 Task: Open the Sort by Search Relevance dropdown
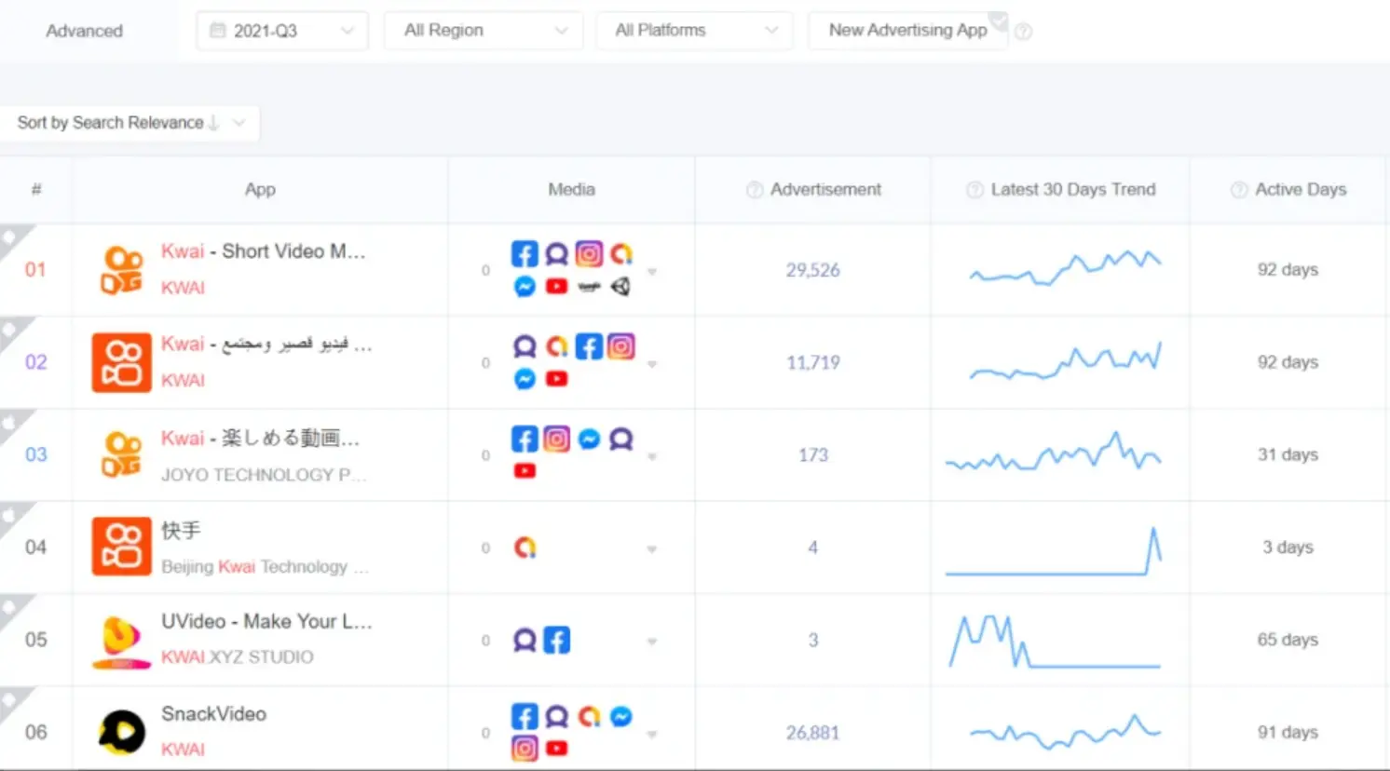coord(129,123)
